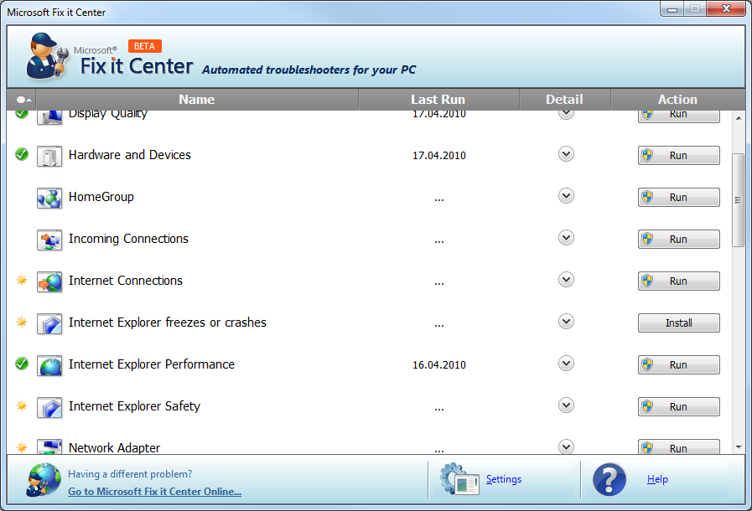Click the blue Help question mark icon
Viewport: 752px width, 511px height.
tap(609, 479)
